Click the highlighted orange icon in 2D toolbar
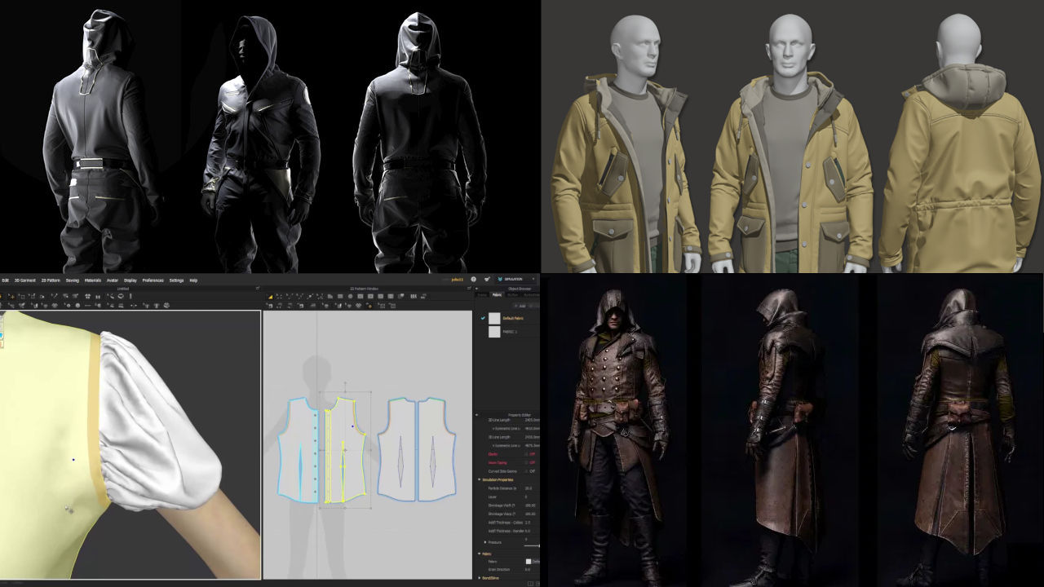This screenshot has height=587, width=1044. click(x=369, y=307)
